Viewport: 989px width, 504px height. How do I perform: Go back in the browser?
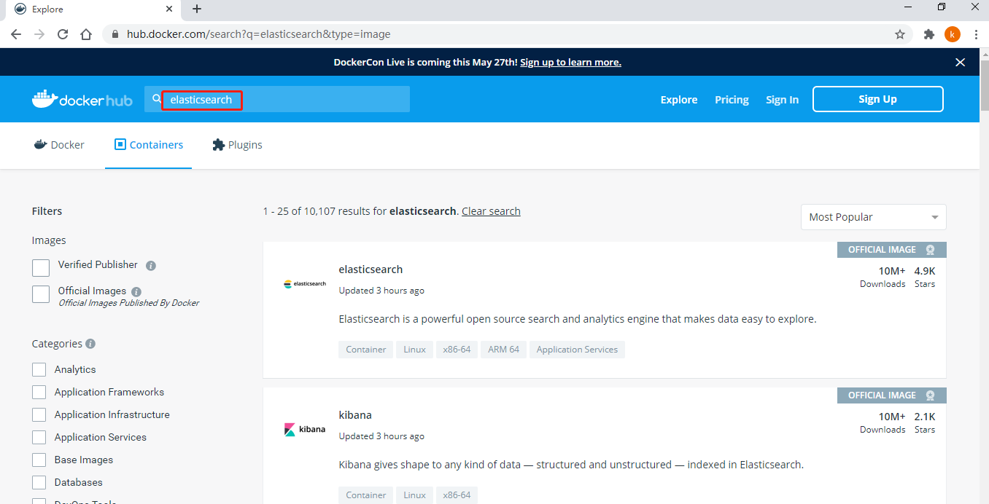pos(16,34)
